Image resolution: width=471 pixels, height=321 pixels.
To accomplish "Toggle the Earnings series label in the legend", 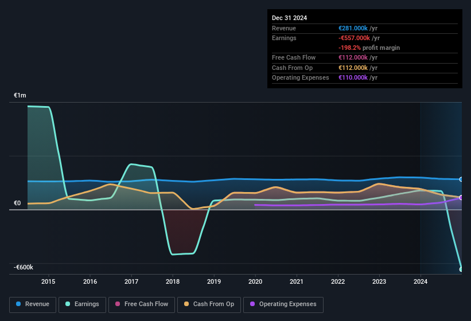I will (87, 304).
